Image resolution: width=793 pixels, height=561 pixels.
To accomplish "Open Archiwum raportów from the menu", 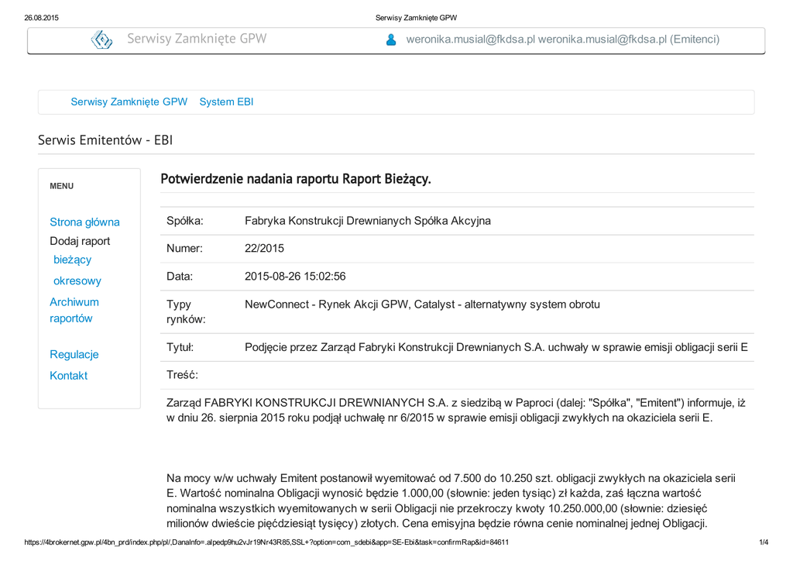I will click(x=74, y=310).
